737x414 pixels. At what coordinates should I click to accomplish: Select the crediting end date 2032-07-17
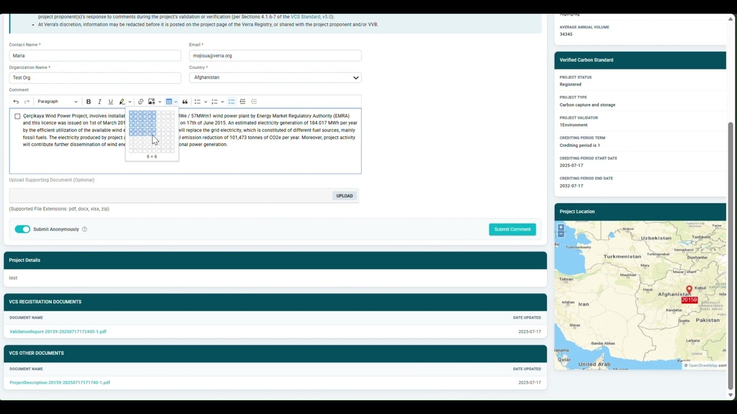coord(571,186)
